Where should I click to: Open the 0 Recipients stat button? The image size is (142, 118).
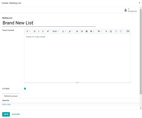pos(131,10)
